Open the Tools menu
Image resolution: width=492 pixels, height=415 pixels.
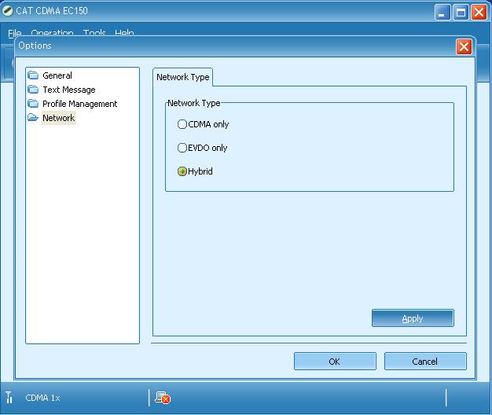pos(94,33)
